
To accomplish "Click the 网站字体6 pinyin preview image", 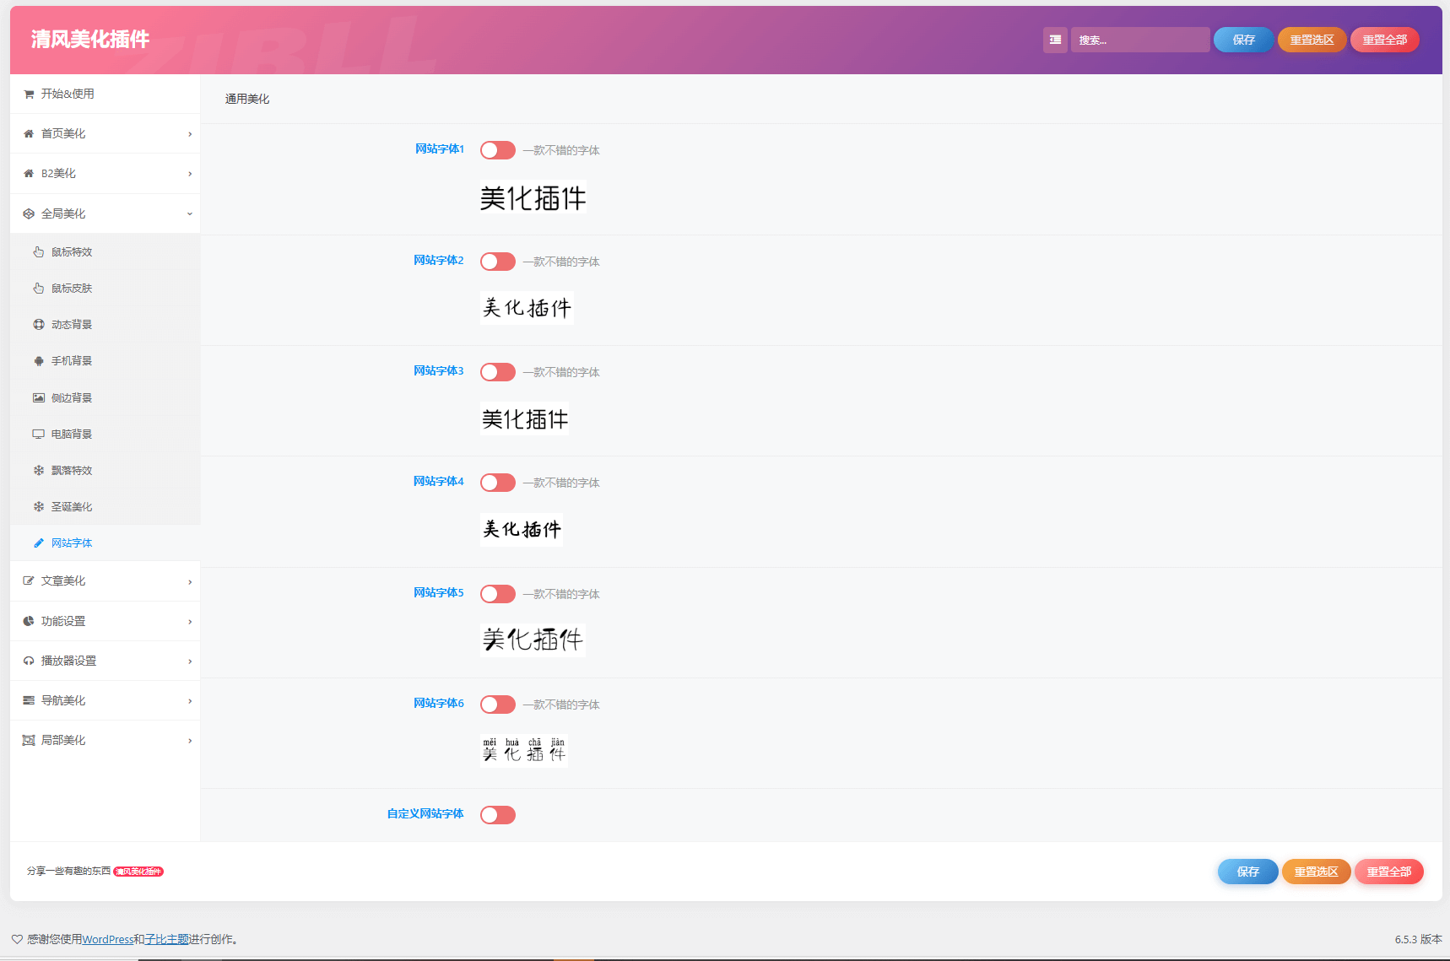I will (x=524, y=751).
